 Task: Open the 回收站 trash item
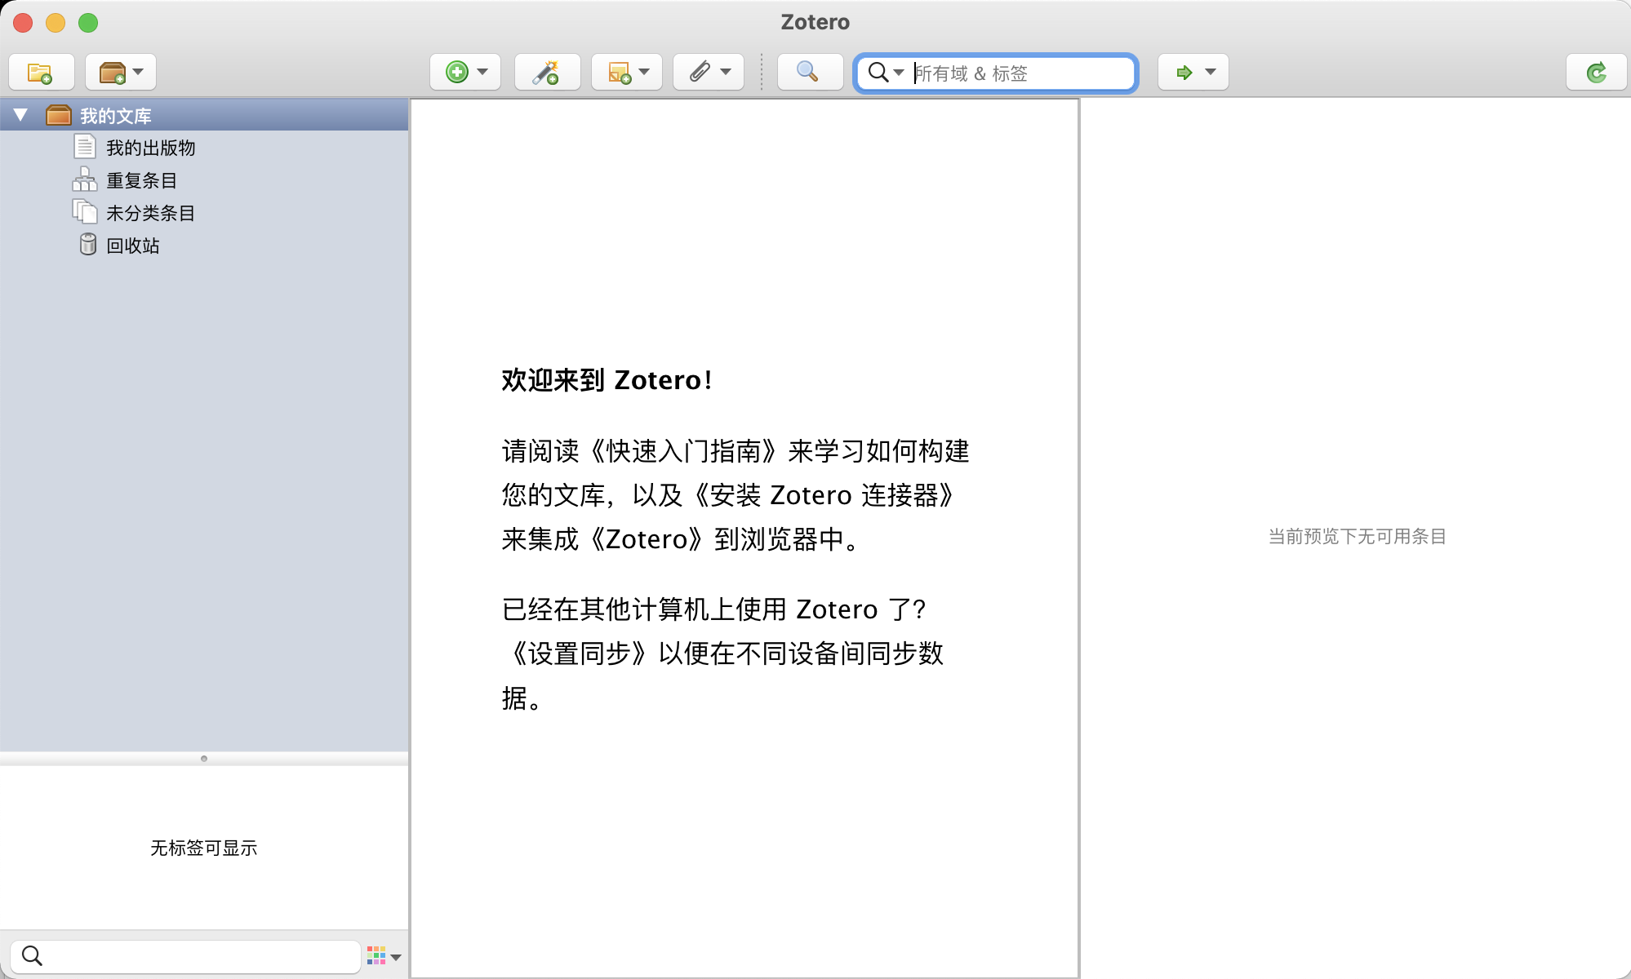coord(132,246)
